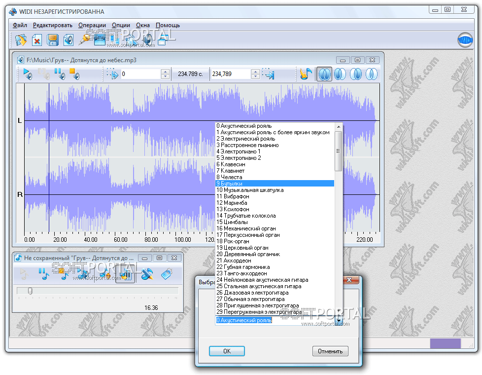This screenshot has width=482, height=375.
Task: Click the blue tag icon in MIDI window
Action: tap(167, 274)
